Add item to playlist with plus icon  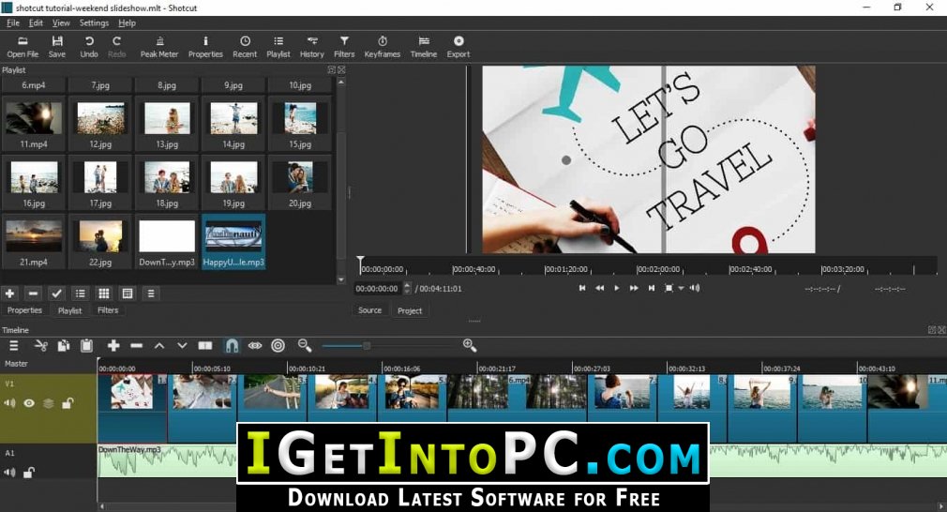pos(9,294)
